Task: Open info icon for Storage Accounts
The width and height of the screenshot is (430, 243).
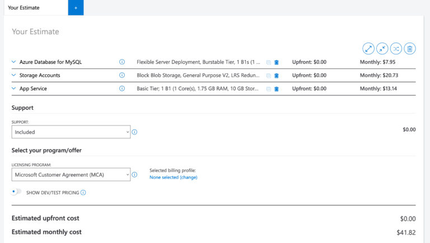Action: point(122,75)
